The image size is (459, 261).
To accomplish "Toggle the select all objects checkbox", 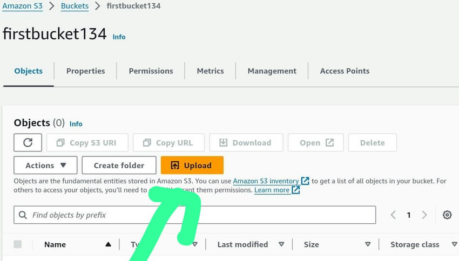I will click(x=18, y=244).
